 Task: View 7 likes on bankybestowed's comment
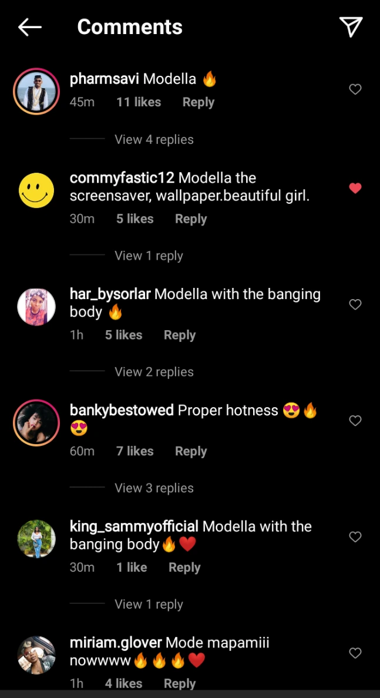pyautogui.click(x=135, y=451)
